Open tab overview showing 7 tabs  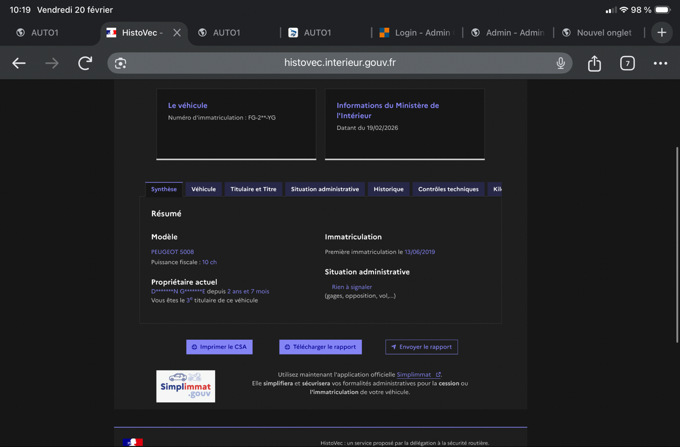[627, 64]
